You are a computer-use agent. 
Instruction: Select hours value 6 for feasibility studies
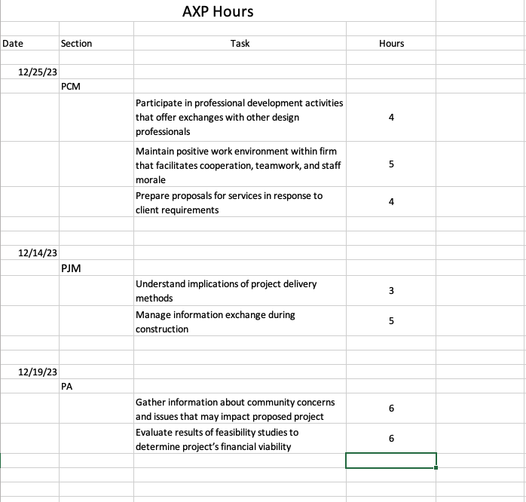point(391,439)
